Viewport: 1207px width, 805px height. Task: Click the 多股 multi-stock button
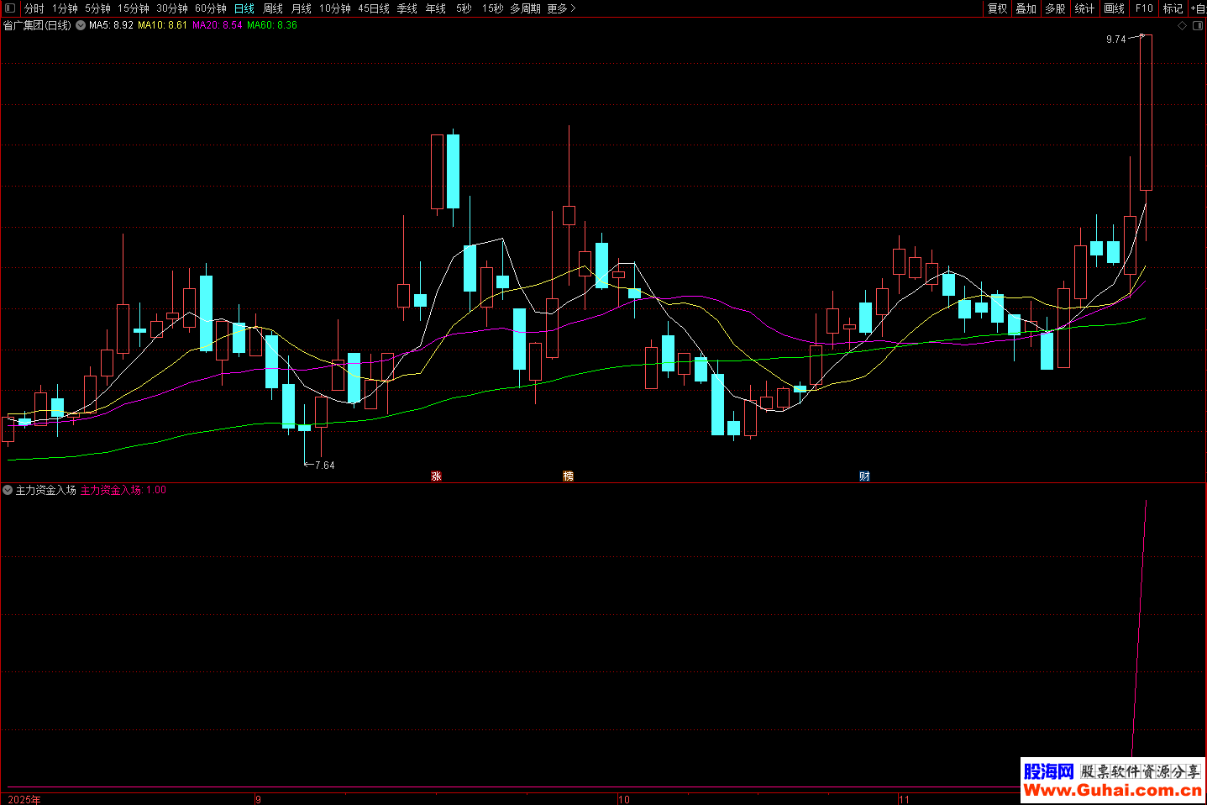coord(1055,8)
